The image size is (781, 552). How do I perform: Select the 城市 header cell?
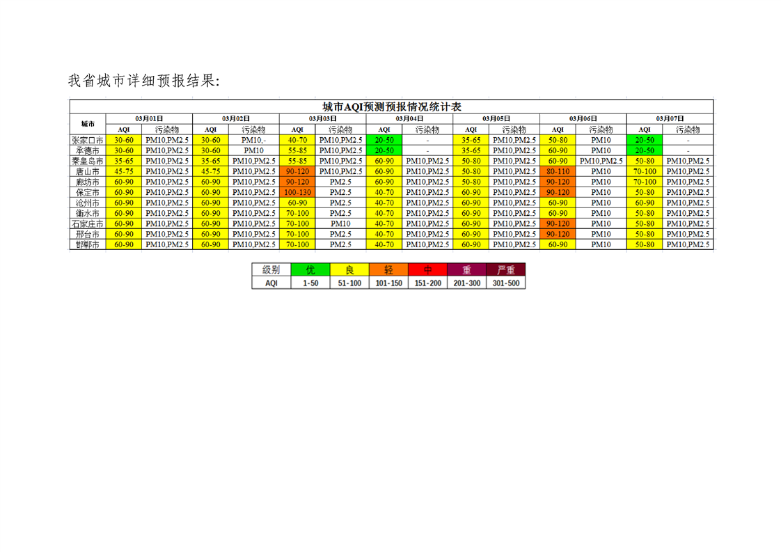(x=88, y=124)
